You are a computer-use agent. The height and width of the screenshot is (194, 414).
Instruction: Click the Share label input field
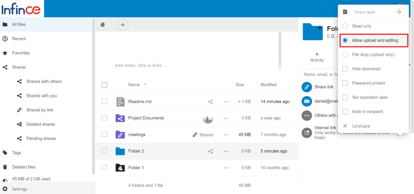click(x=373, y=12)
